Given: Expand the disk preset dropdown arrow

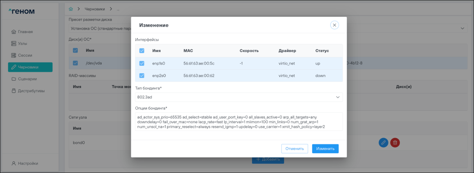Looking at the screenshot, I should point(462,28).
